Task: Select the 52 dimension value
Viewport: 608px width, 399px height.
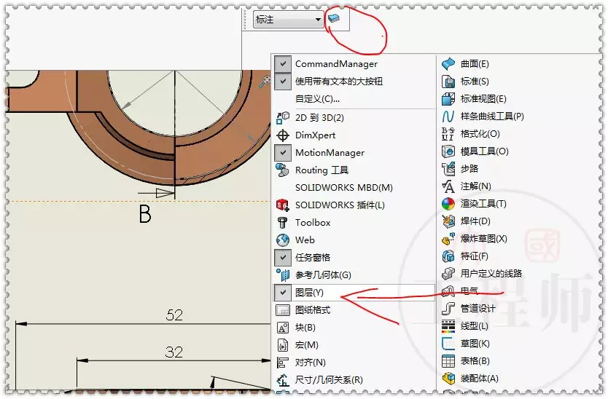Action: pos(174,315)
